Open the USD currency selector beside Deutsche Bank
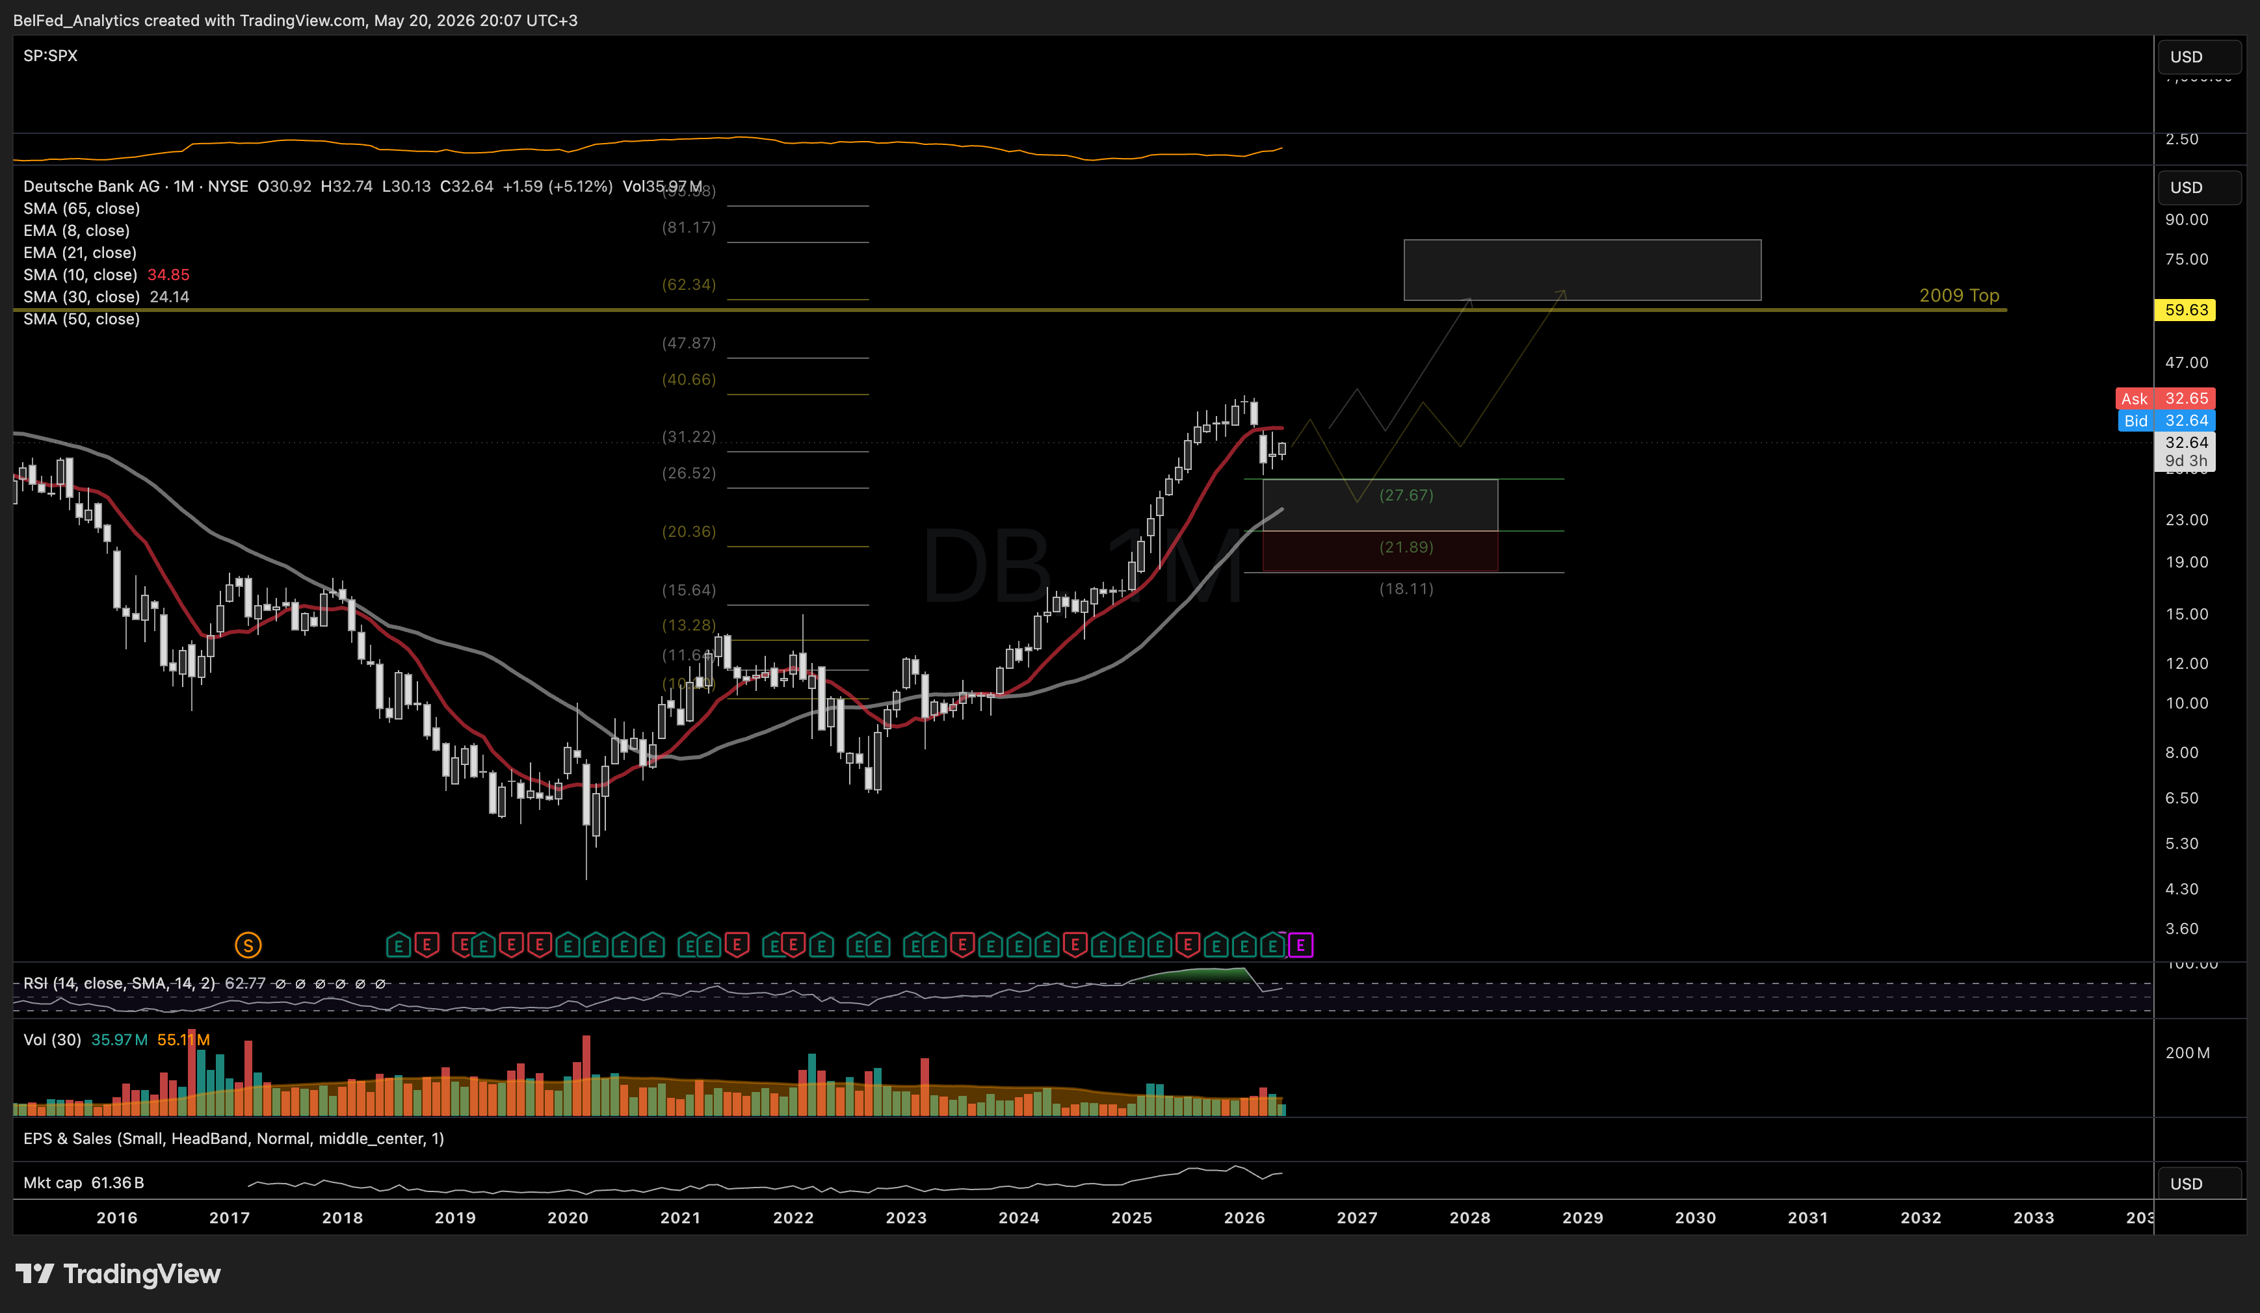This screenshot has height=1313, width=2260. (2199, 187)
